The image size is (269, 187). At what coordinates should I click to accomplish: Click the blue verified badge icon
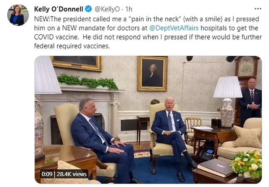tap(88, 9)
